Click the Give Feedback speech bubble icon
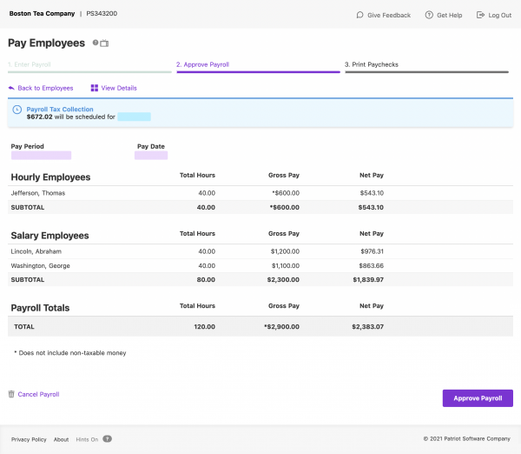This screenshot has height=454, width=521. 360,15
